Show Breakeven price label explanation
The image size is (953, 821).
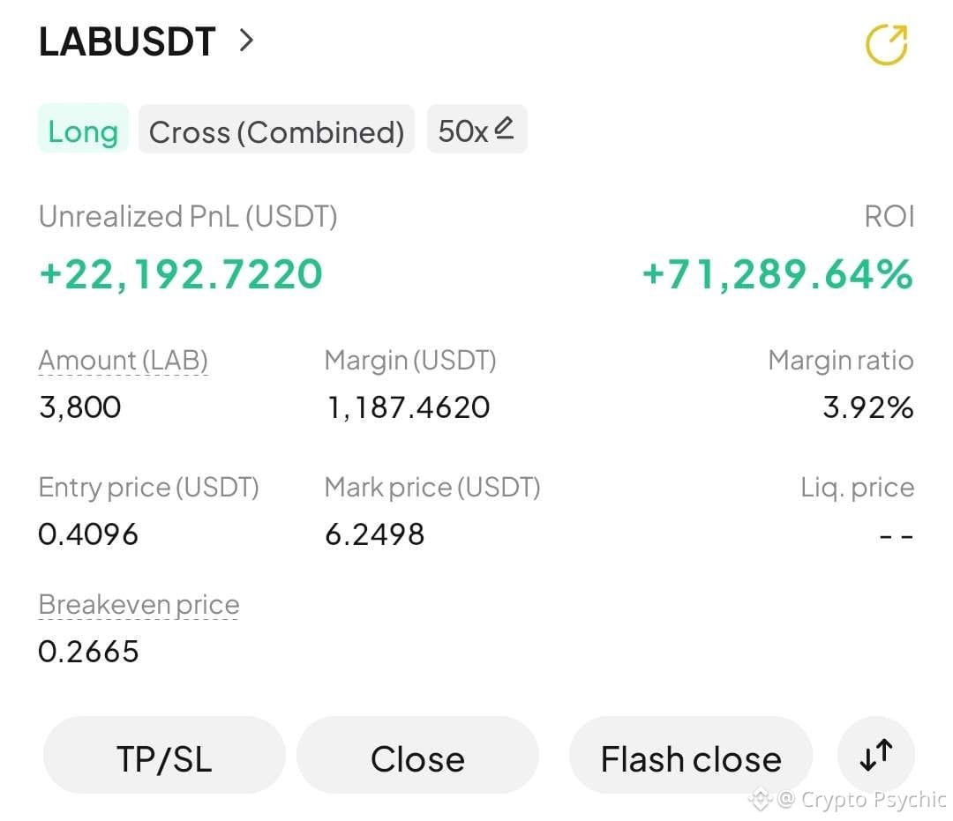point(139,605)
